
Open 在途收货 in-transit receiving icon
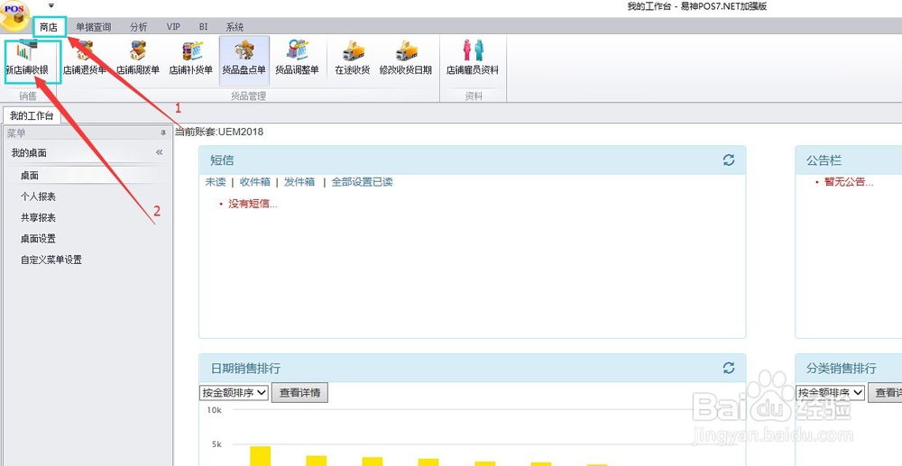click(353, 58)
